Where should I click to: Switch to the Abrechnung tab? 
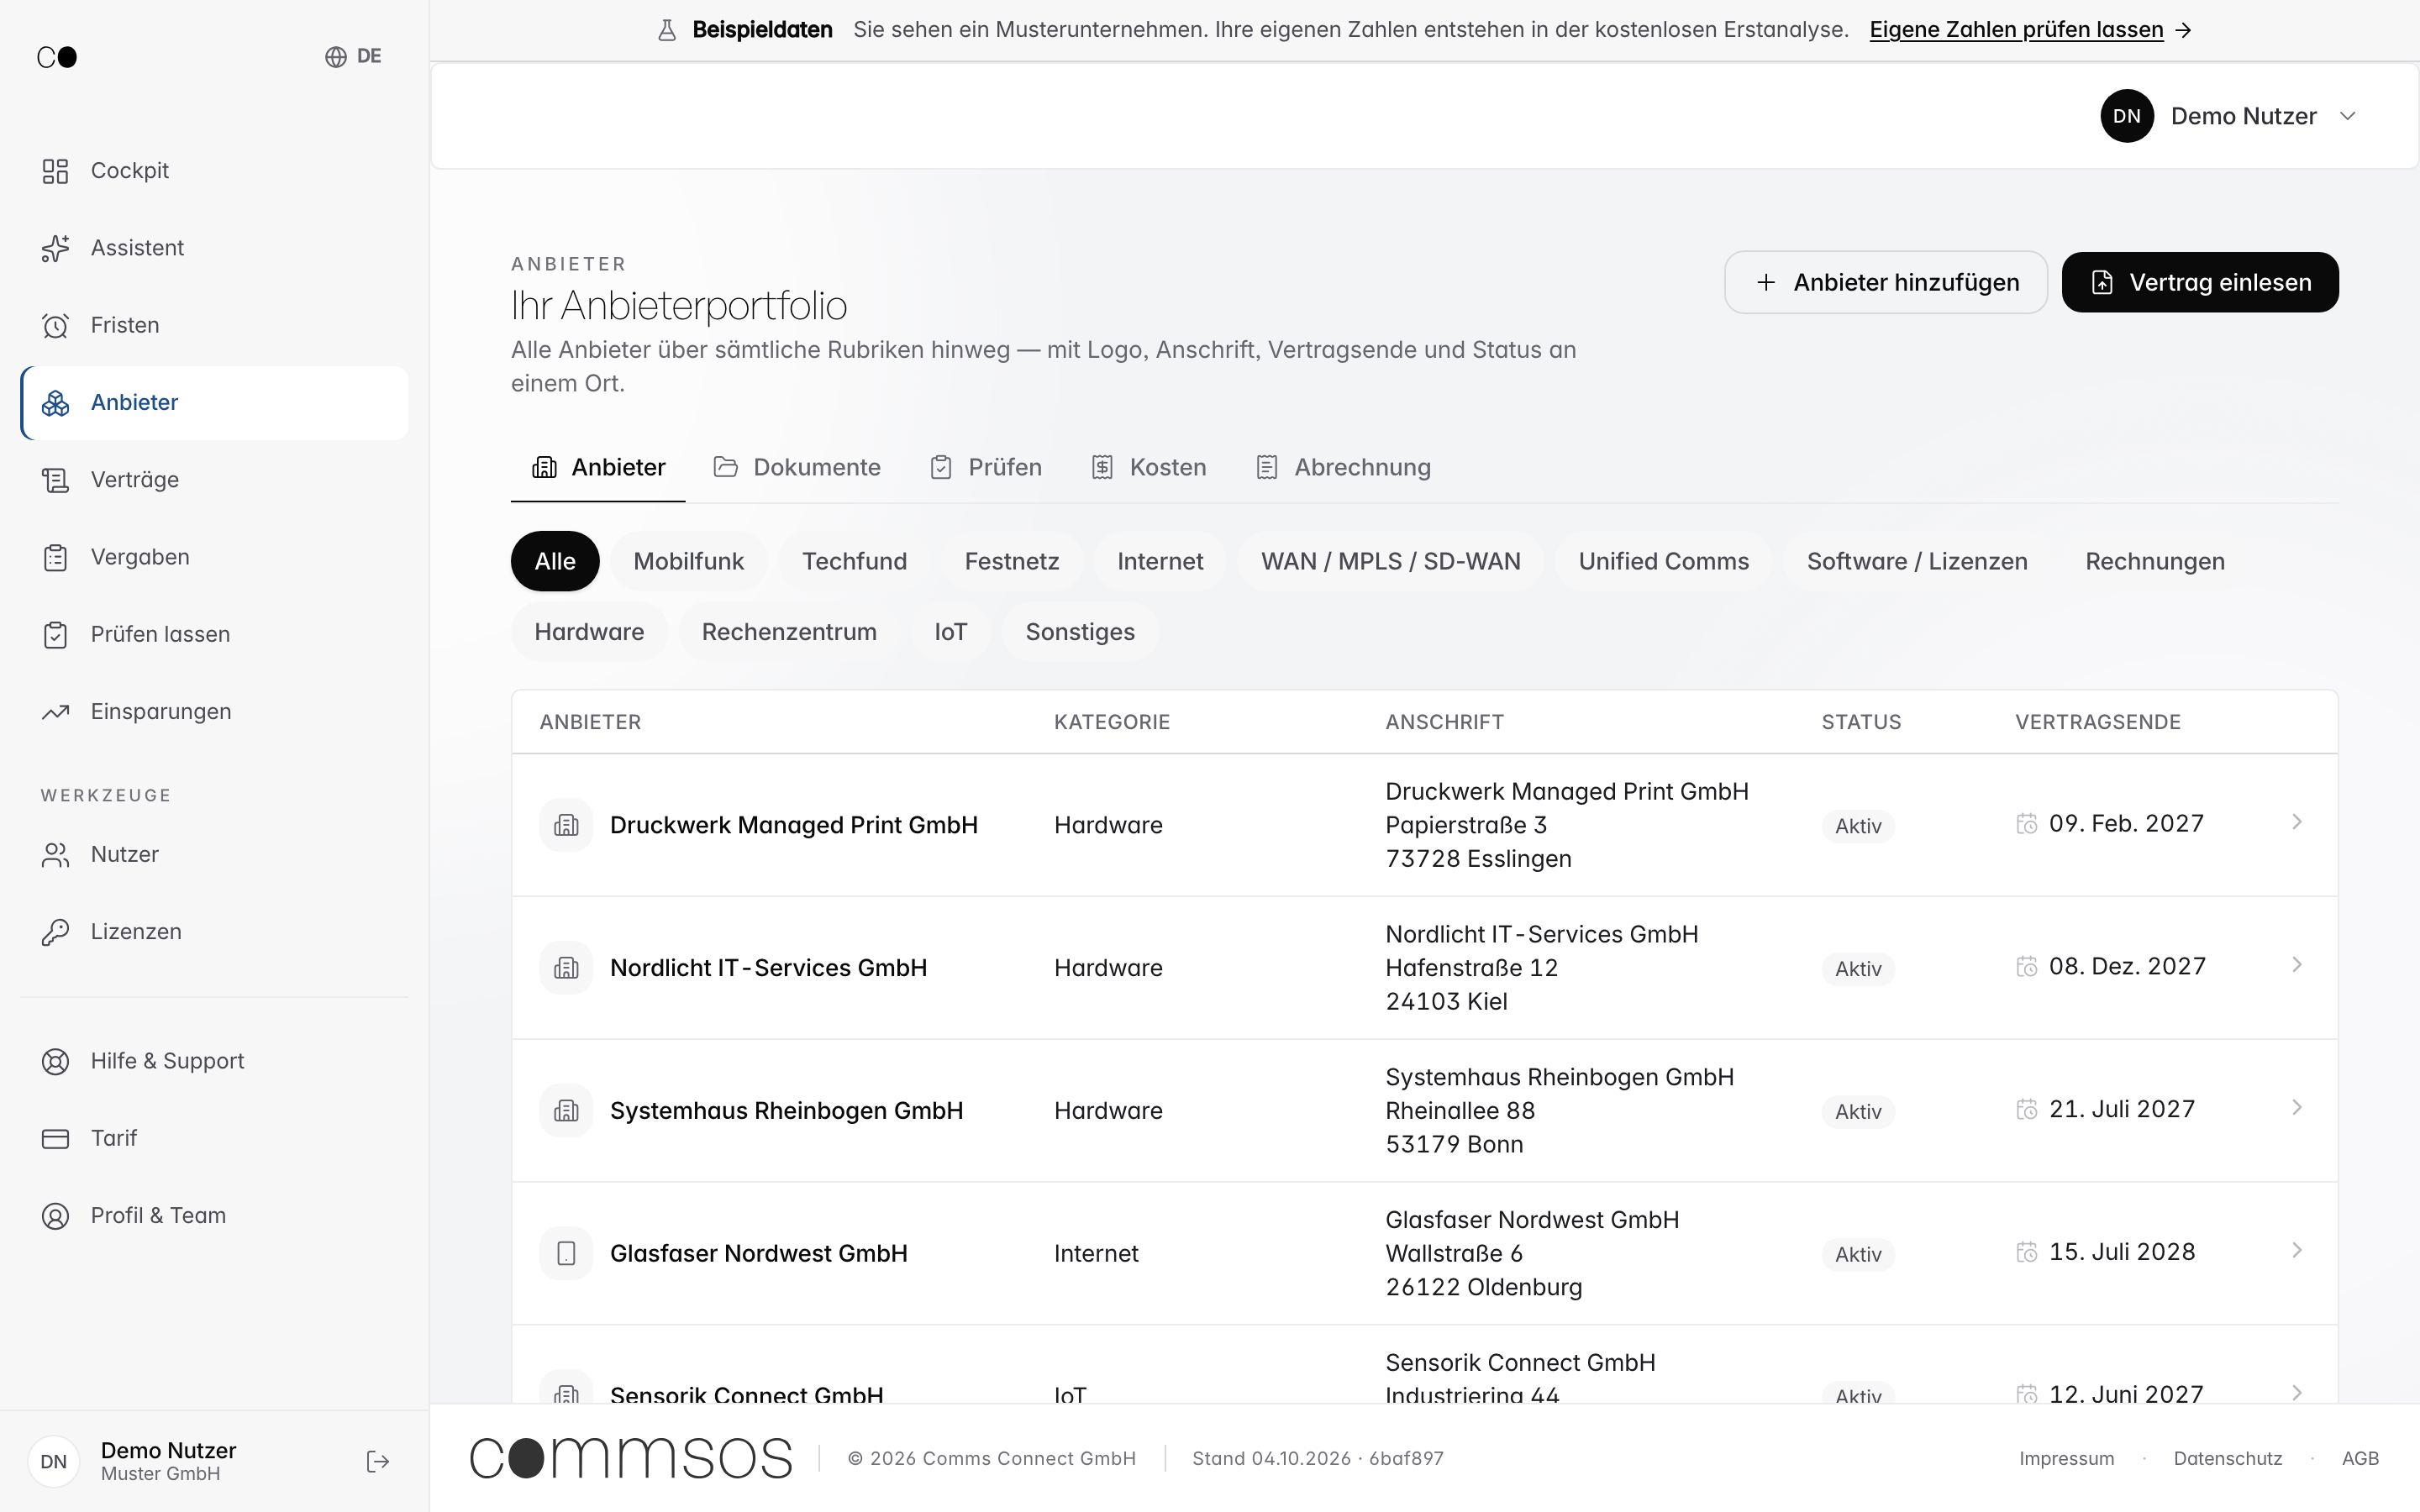pyautogui.click(x=1343, y=467)
